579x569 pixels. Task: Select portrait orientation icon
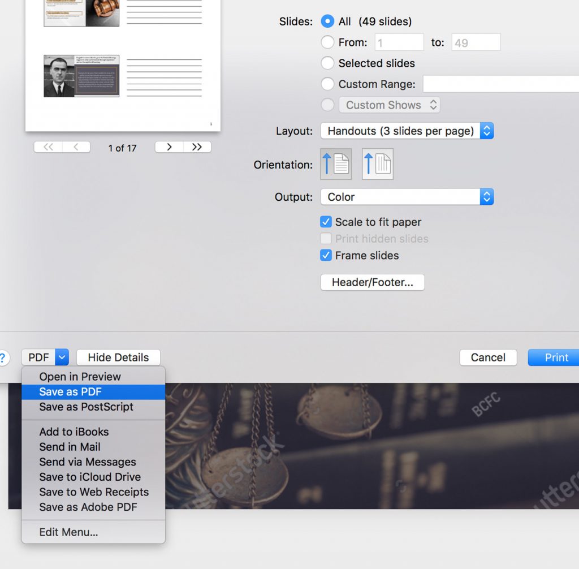336,164
